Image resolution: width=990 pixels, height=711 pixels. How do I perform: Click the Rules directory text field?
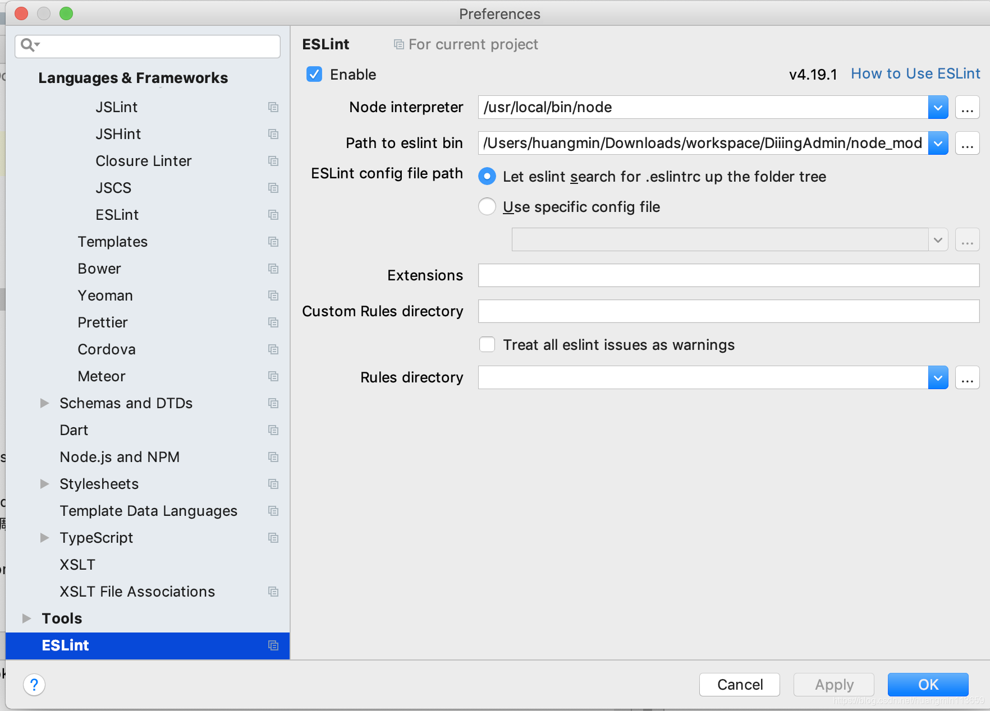(x=703, y=377)
